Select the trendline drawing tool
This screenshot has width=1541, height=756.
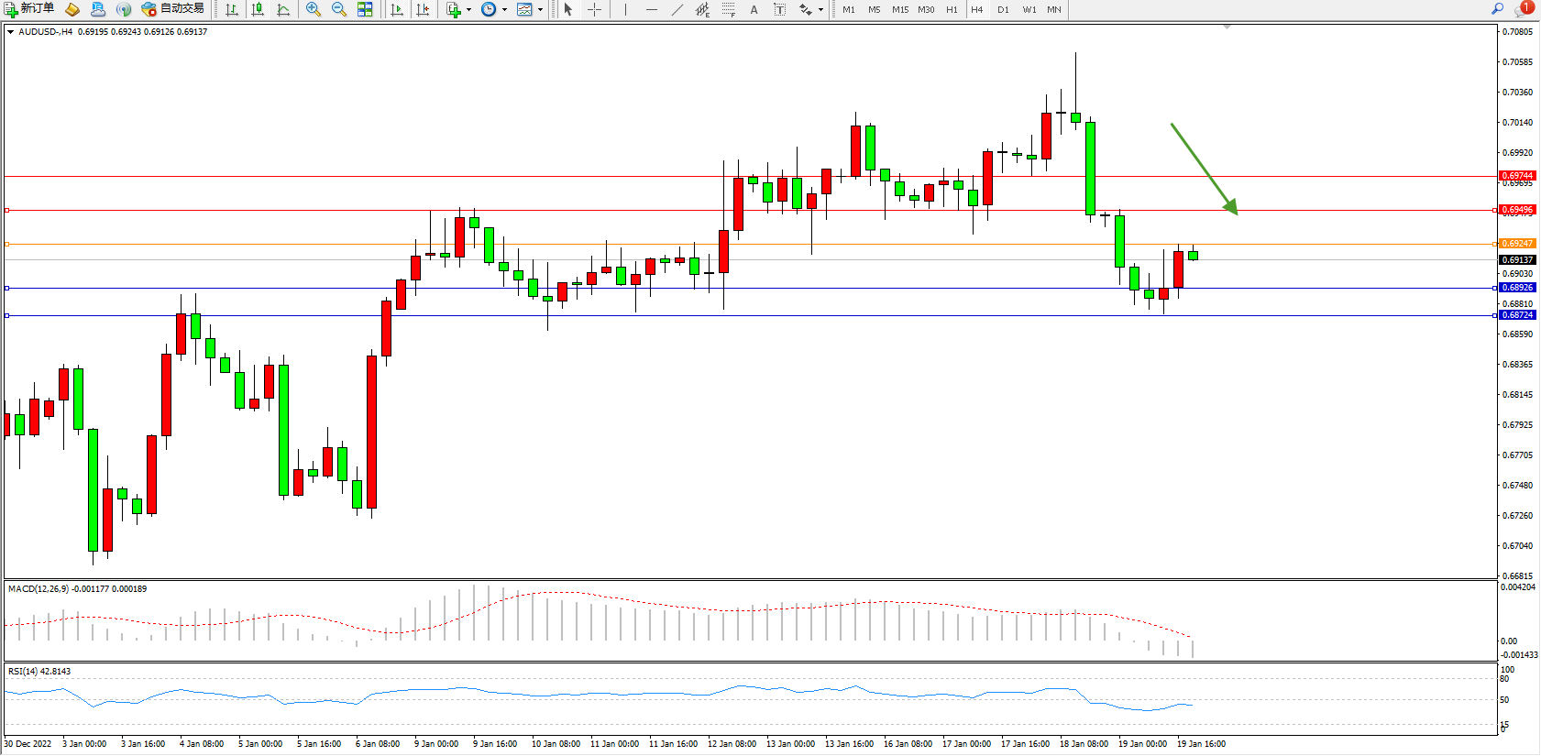[677, 9]
